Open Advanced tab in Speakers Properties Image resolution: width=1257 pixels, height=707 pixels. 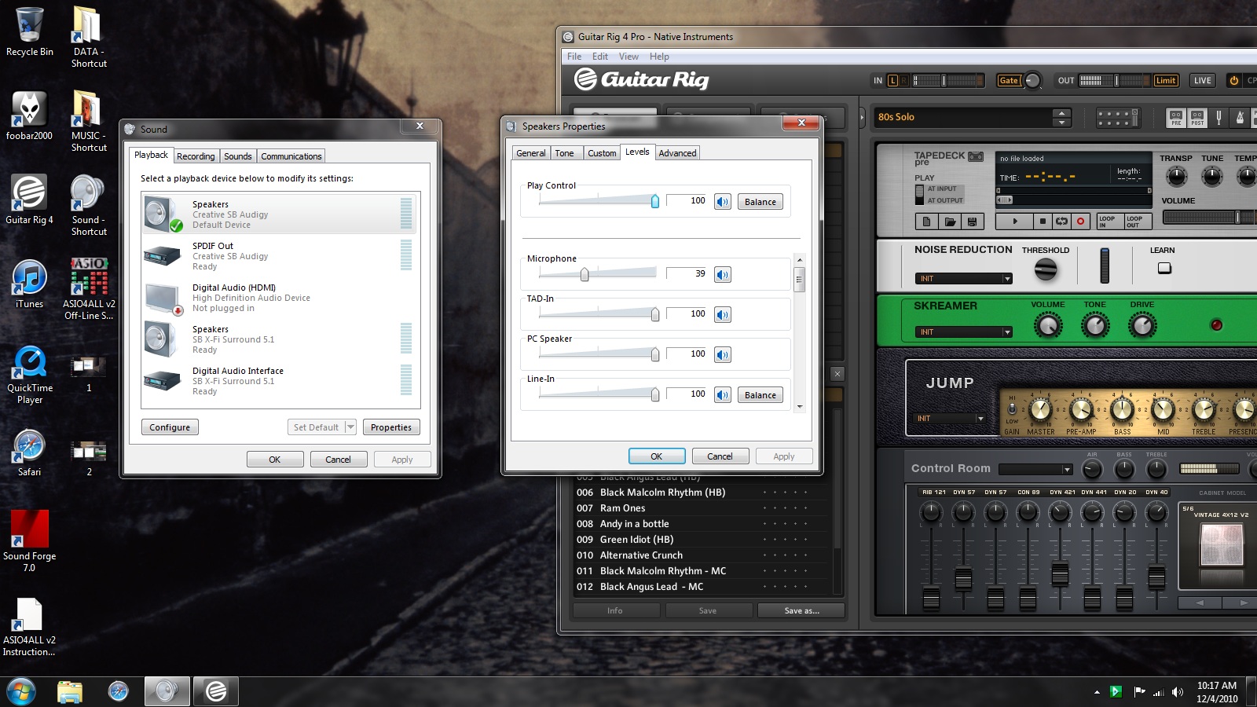point(677,153)
